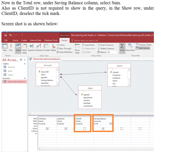170x152 pixels.
Task: Select the Clients total retirement balances tab
Action: pyautogui.click(x=45, y=59)
